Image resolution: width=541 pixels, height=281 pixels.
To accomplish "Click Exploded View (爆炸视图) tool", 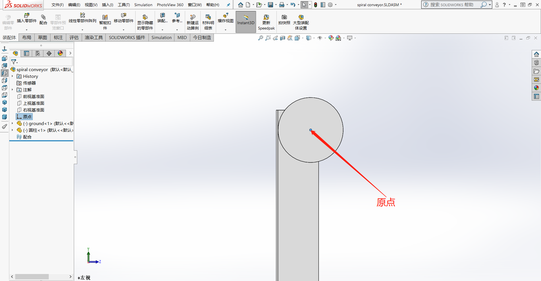I will point(226,18).
